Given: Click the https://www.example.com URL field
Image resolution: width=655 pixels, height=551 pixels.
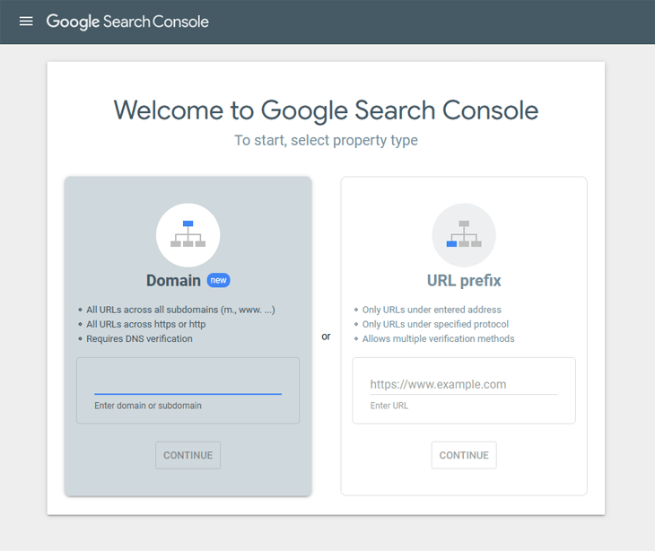Looking at the screenshot, I should point(463,384).
